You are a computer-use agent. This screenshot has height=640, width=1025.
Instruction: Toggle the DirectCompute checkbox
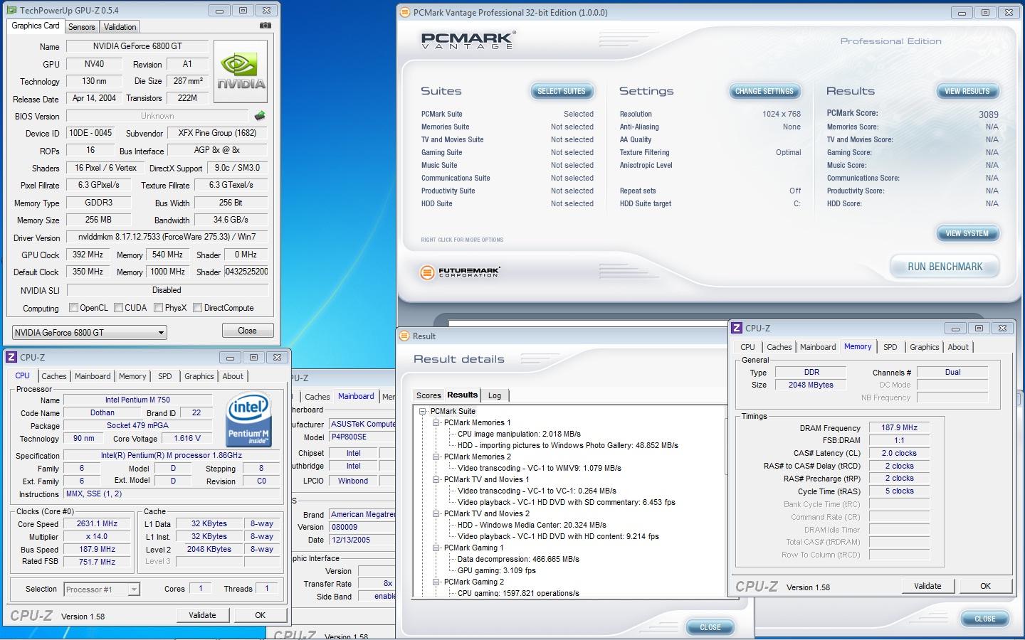197,308
